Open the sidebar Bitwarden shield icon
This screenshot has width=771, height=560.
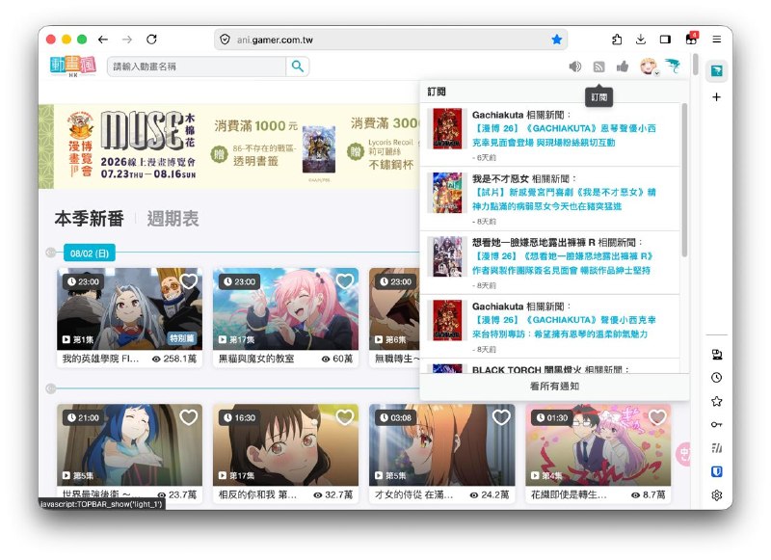716,471
